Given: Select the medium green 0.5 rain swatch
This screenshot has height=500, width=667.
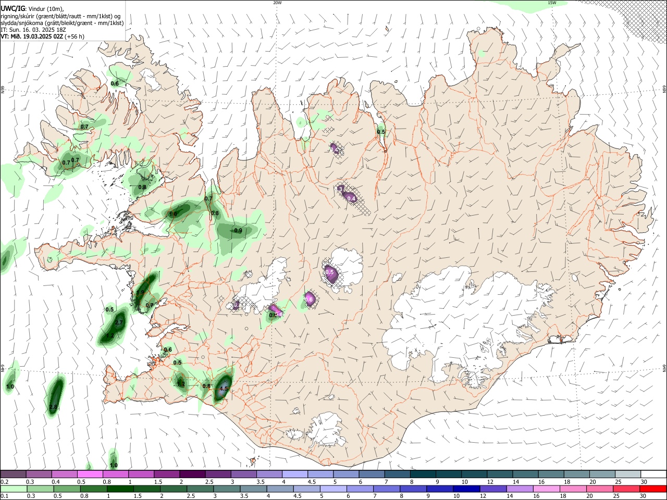Looking at the screenshot, I should pos(67,489).
